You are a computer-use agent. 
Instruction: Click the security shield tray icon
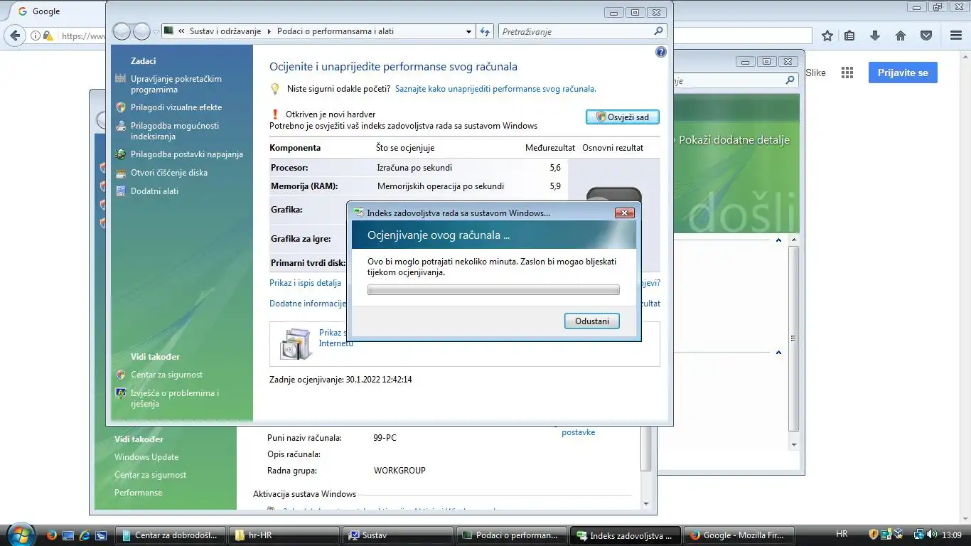point(874,534)
